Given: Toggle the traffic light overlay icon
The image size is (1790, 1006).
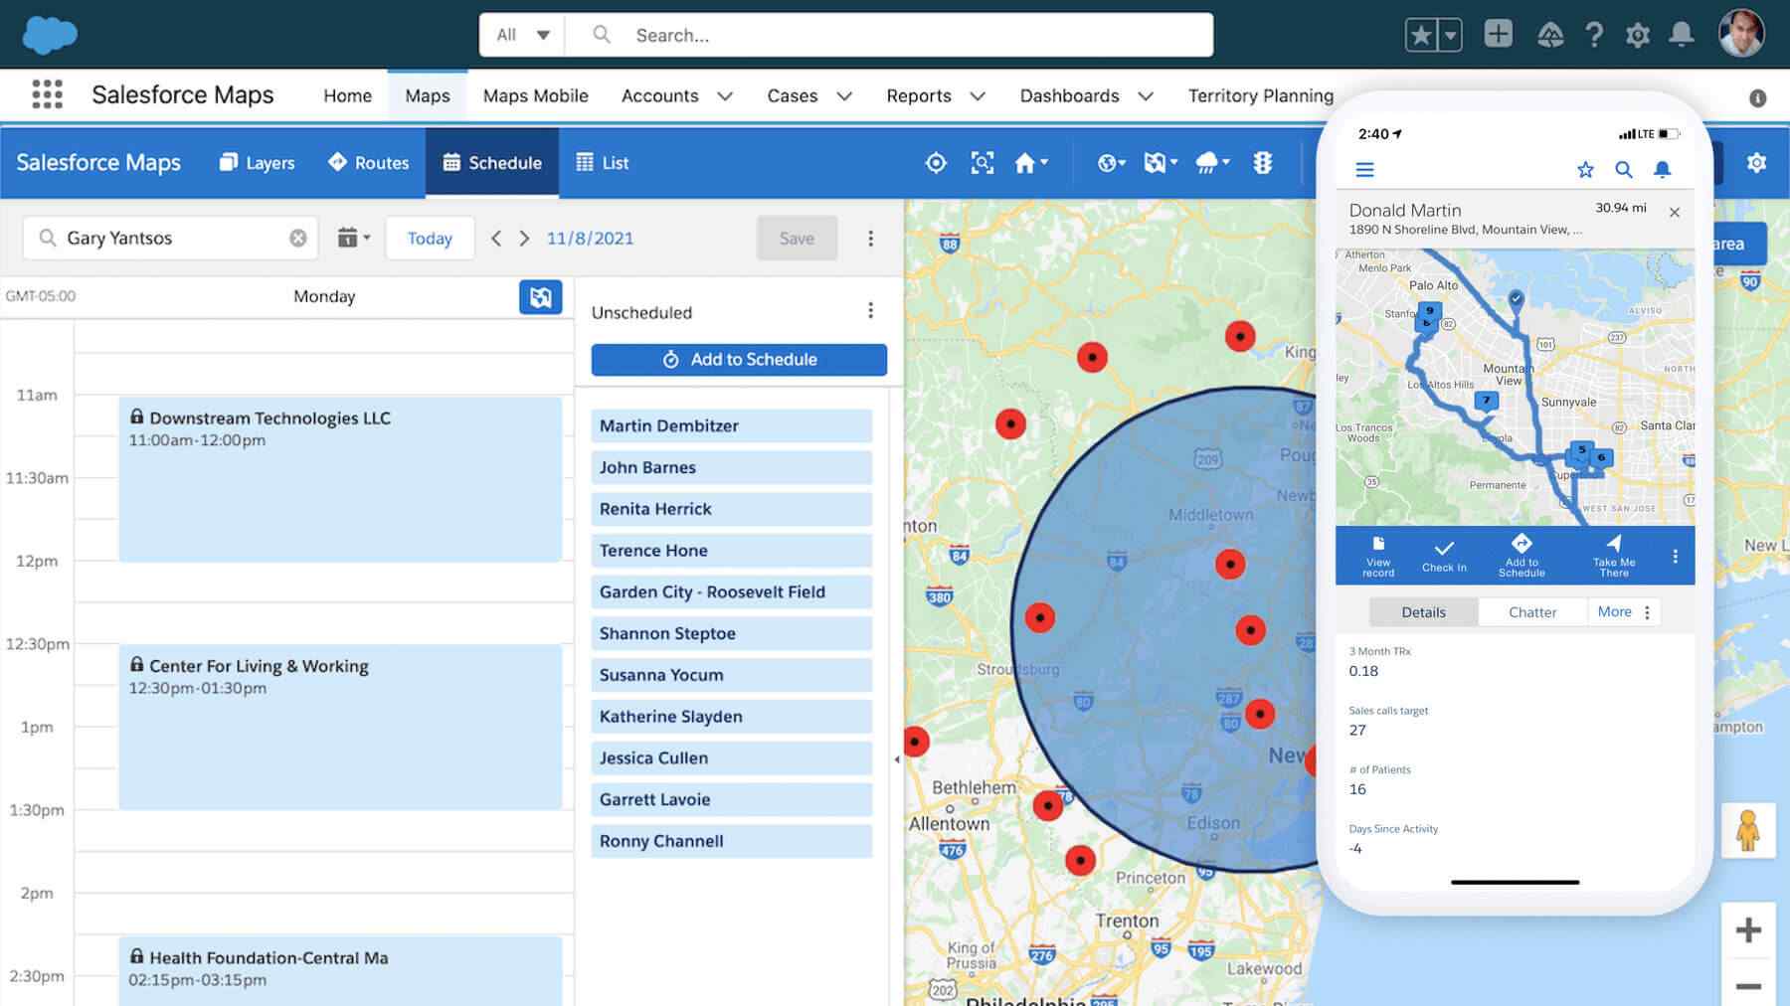Looking at the screenshot, I should pos(1263,162).
